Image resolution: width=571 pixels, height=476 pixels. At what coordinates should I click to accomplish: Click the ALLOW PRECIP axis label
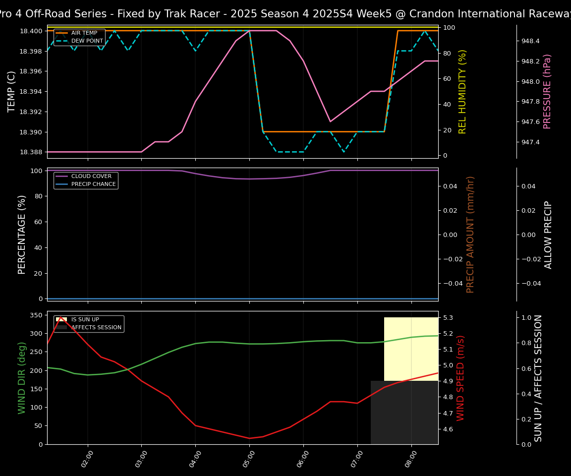548,234
